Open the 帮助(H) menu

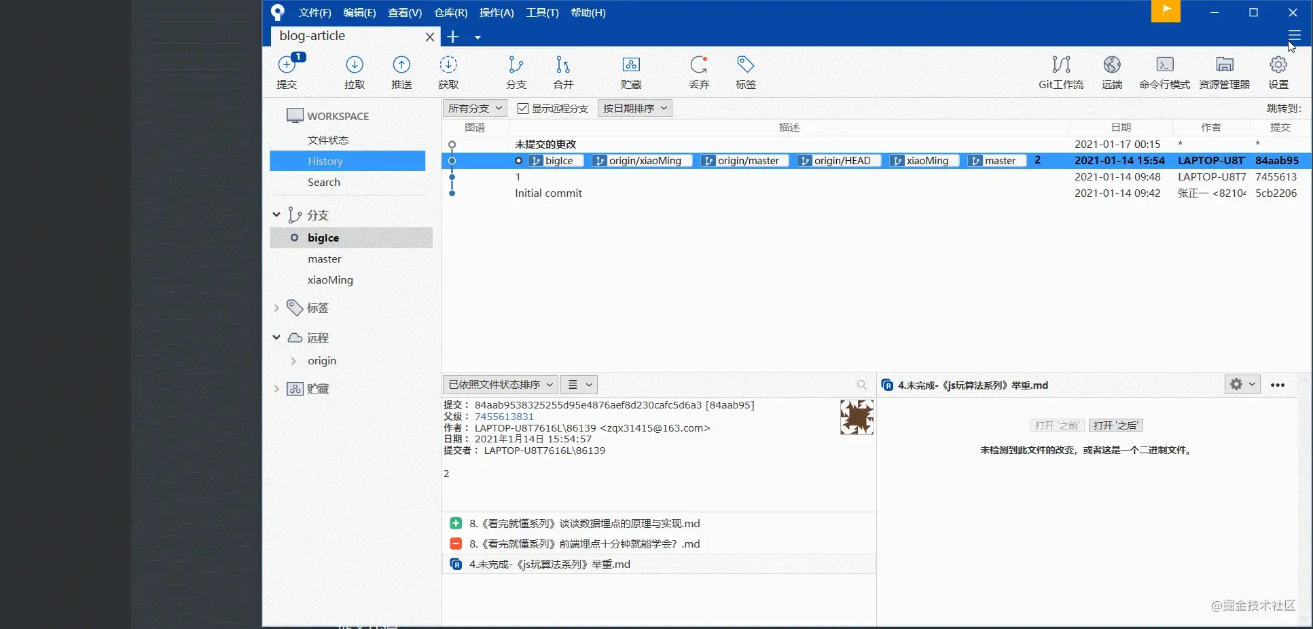pyautogui.click(x=588, y=13)
